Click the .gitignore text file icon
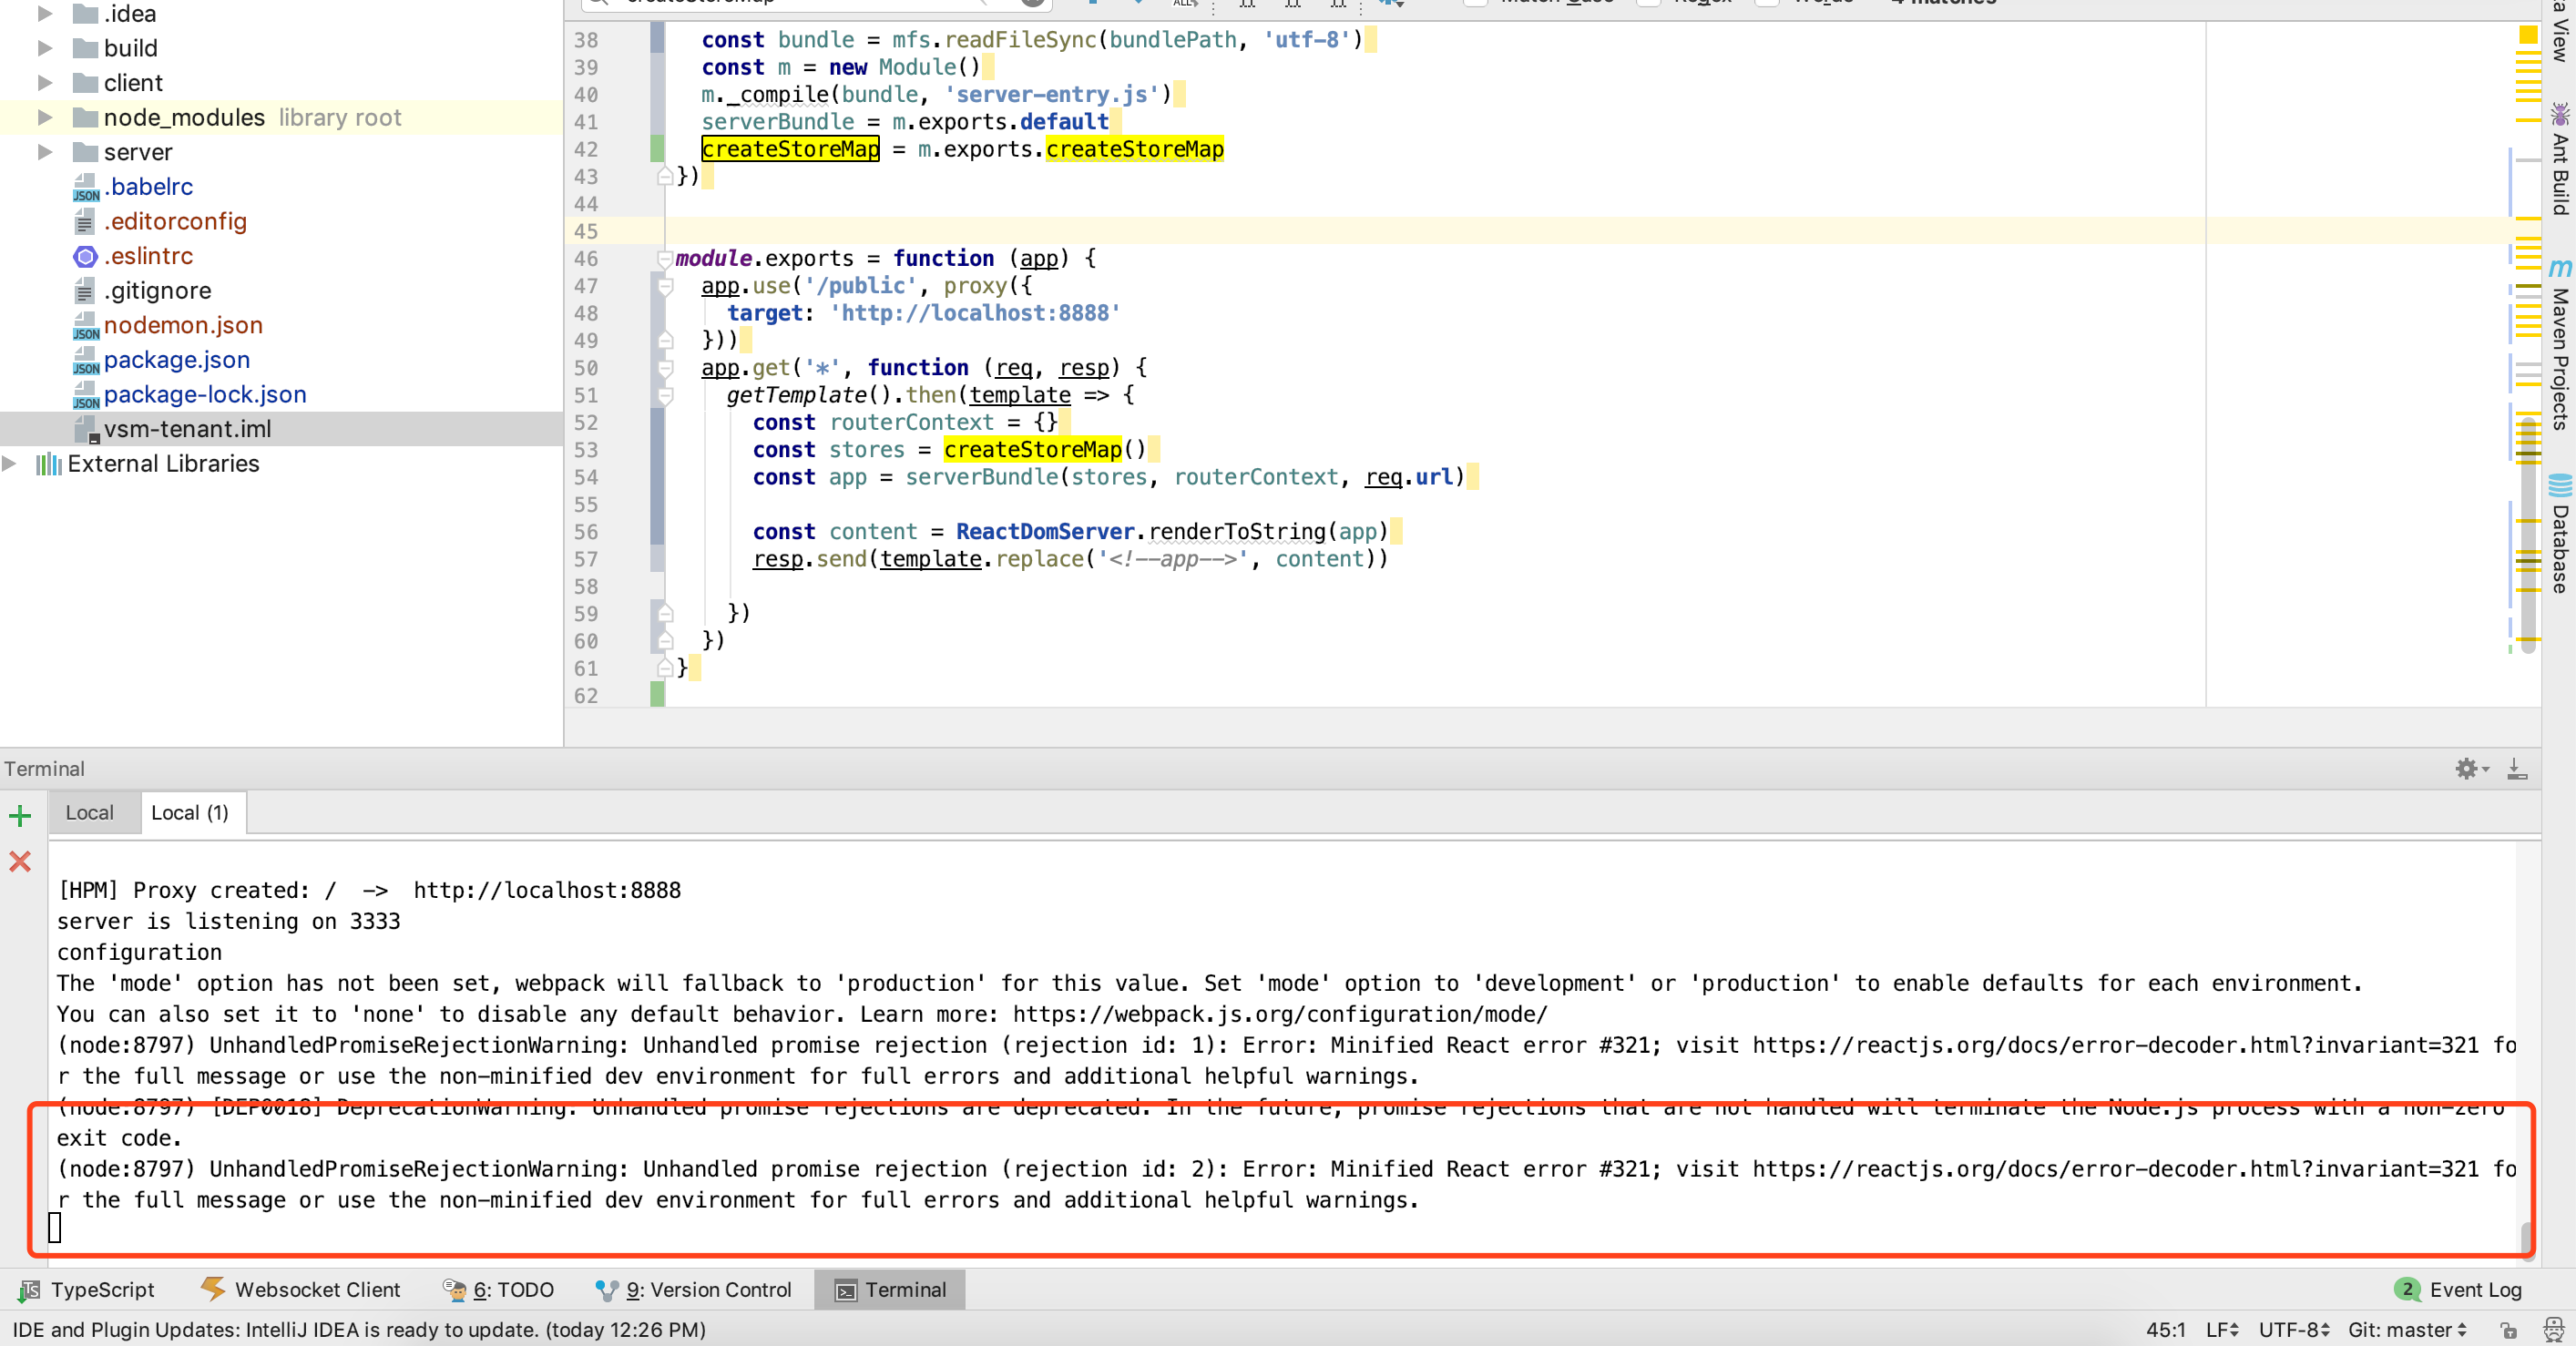The width and height of the screenshot is (2576, 1346). (86, 291)
